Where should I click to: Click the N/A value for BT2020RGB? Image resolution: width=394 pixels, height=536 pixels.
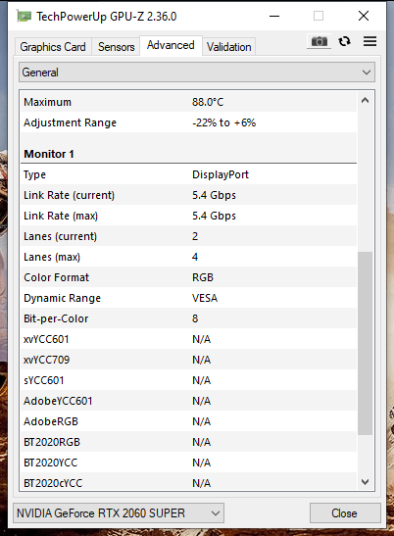(202, 442)
